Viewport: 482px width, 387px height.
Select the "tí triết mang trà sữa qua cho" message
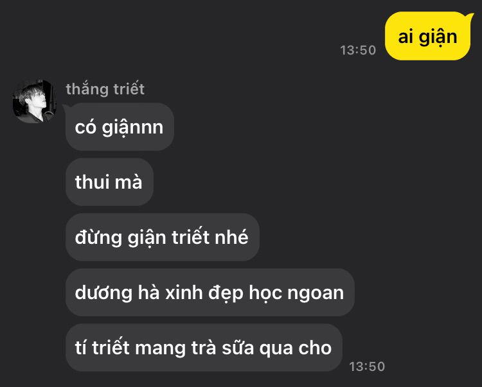204,347
